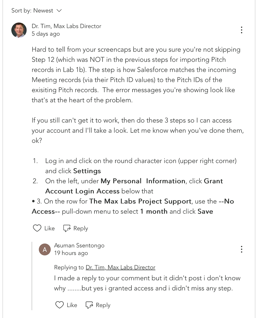
Task: Click the reply icon under Dr. Tim's comment
Action: click(x=67, y=228)
